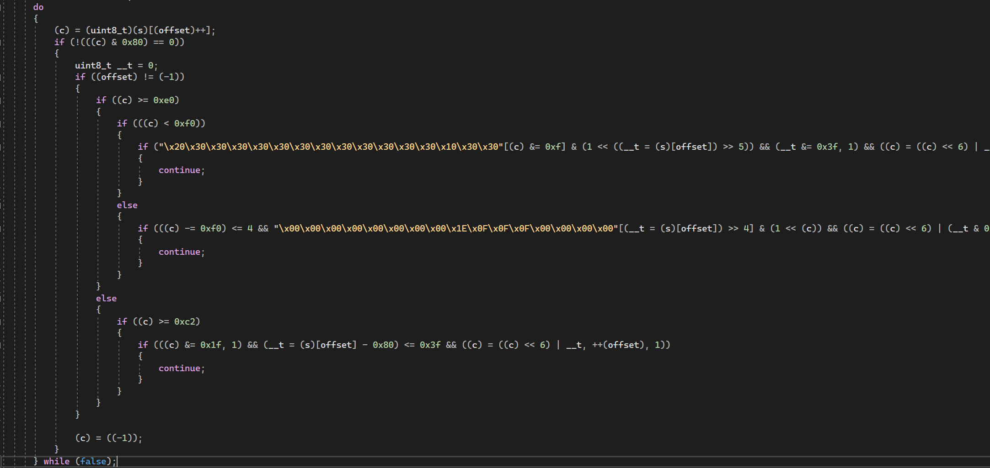This screenshot has width=990, height=468.
Task: Click the hex literal '0x80' in the first if condition
Action: coord(133,42)
